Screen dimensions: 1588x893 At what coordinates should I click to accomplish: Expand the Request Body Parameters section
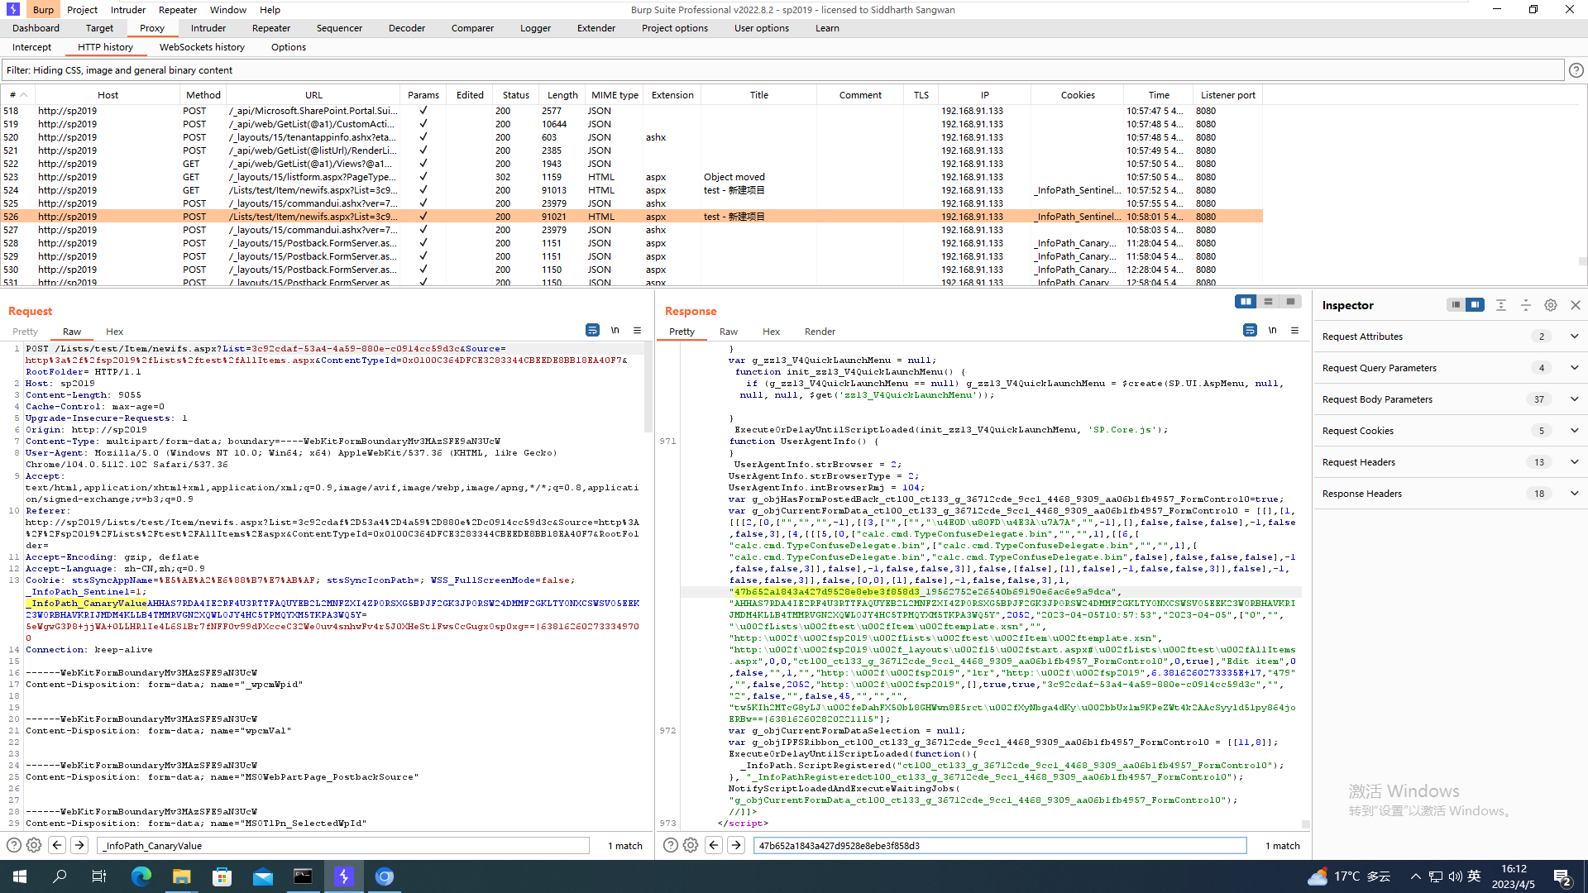coord(1575,399)
